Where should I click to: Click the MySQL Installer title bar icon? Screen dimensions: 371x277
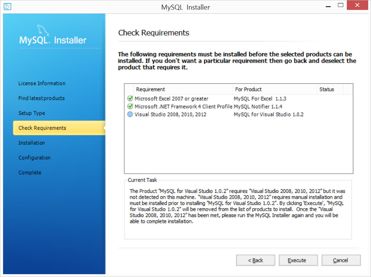[7, 6]
